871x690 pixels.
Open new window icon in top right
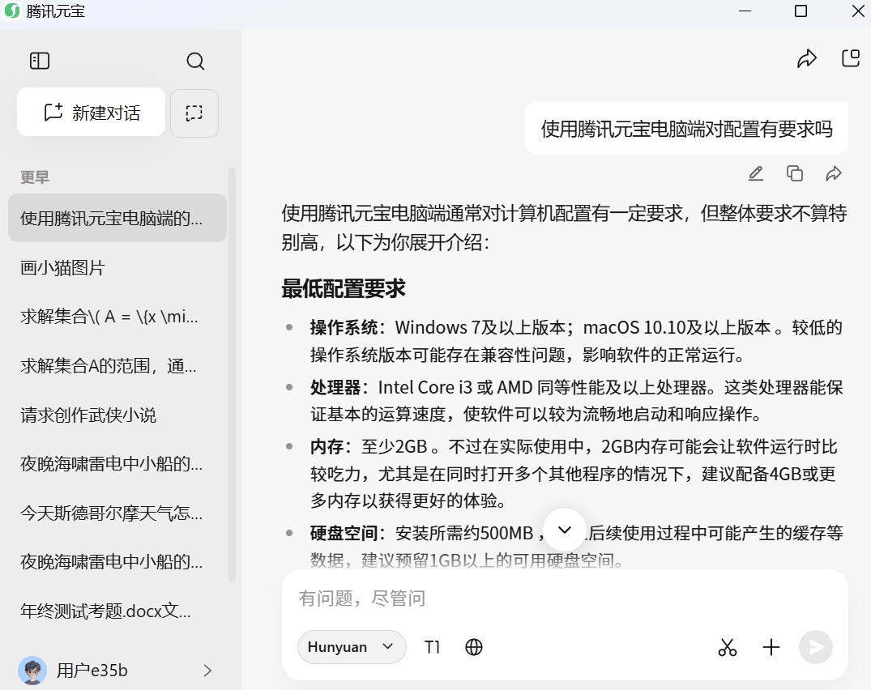pos(850,58)
